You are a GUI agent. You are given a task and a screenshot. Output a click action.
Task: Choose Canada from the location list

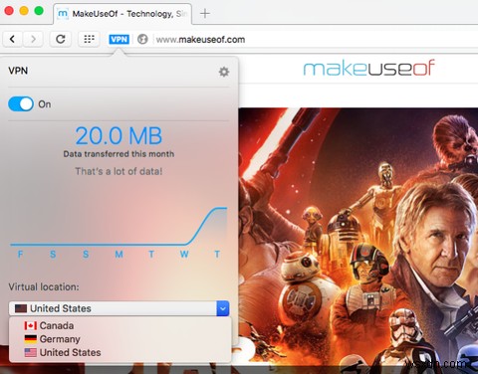coord(120,325)
